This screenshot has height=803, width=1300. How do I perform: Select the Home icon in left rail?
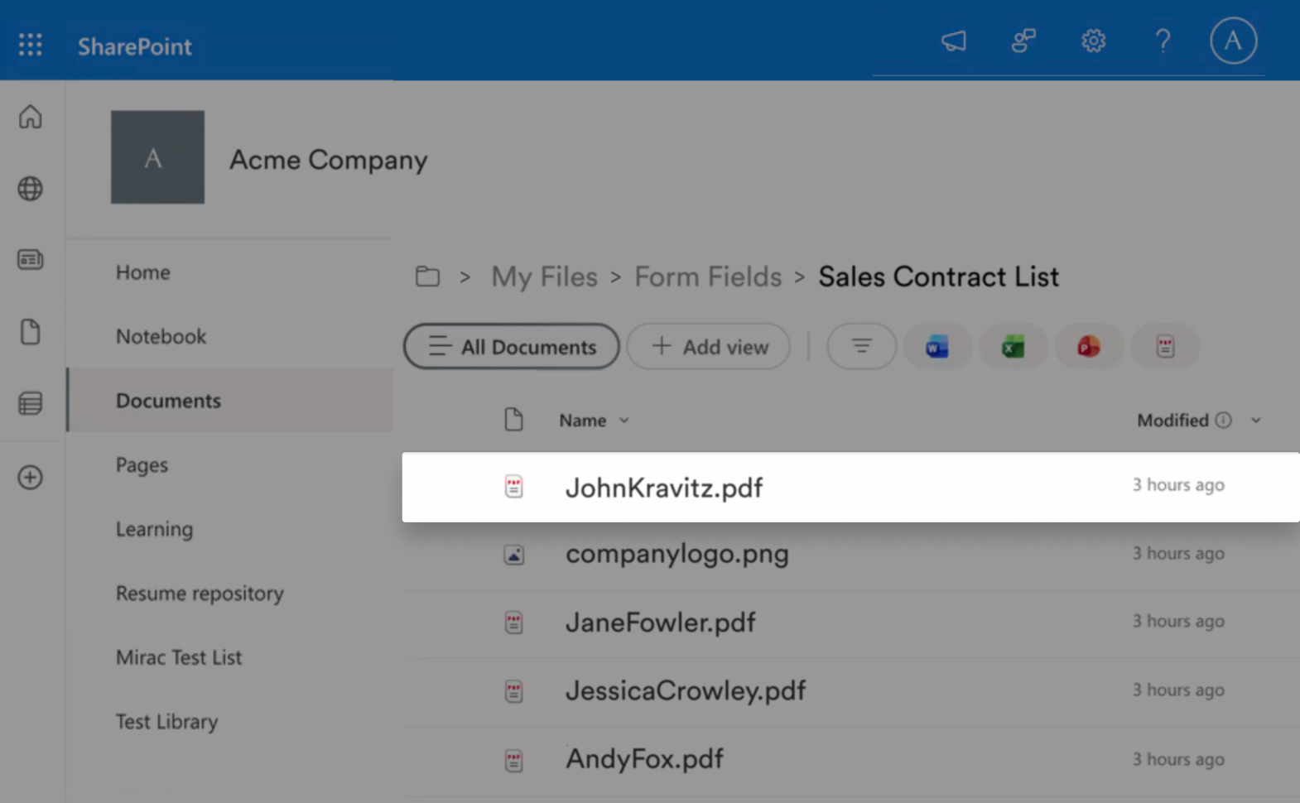[30, 117]
